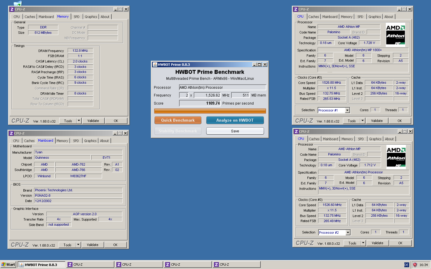This screenshot has width=431, height=269.
Task: Select the LPCIO value W83627HF
Action: tap(78, 176)
